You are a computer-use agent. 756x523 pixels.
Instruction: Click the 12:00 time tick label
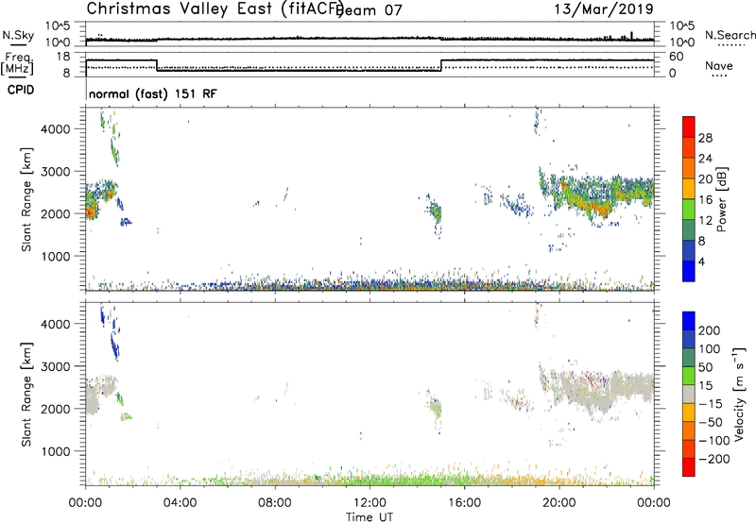tap(369, 503)
